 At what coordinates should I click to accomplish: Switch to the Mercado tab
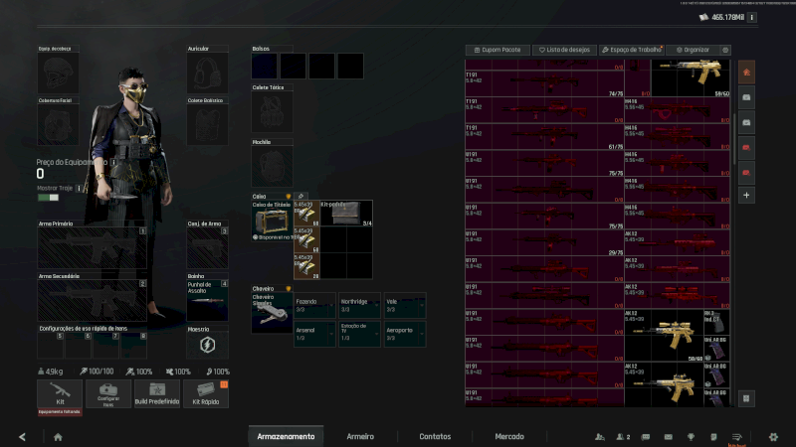[509, 436]
